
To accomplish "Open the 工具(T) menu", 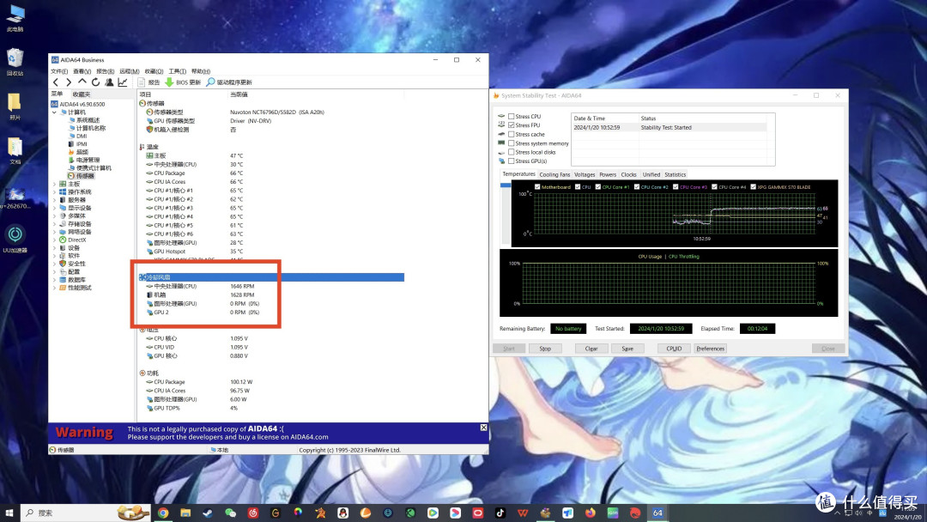I will pyautogui.click(x=178, y=71).
